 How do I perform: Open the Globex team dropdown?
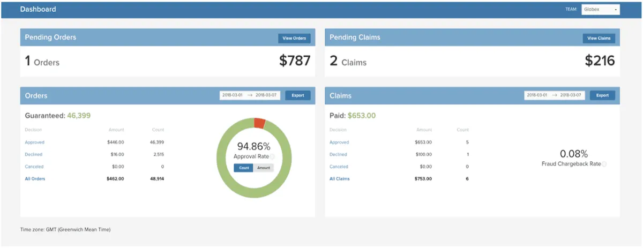tap(600, 9)
